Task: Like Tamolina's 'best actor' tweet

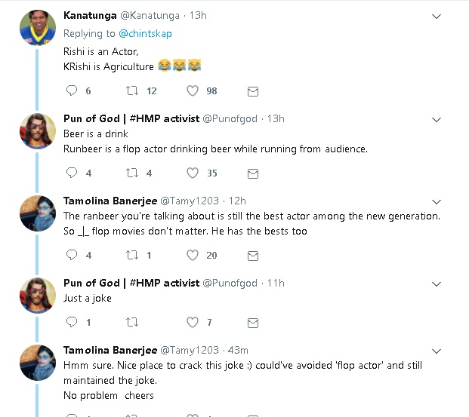Action: click(x=193, y=256)
